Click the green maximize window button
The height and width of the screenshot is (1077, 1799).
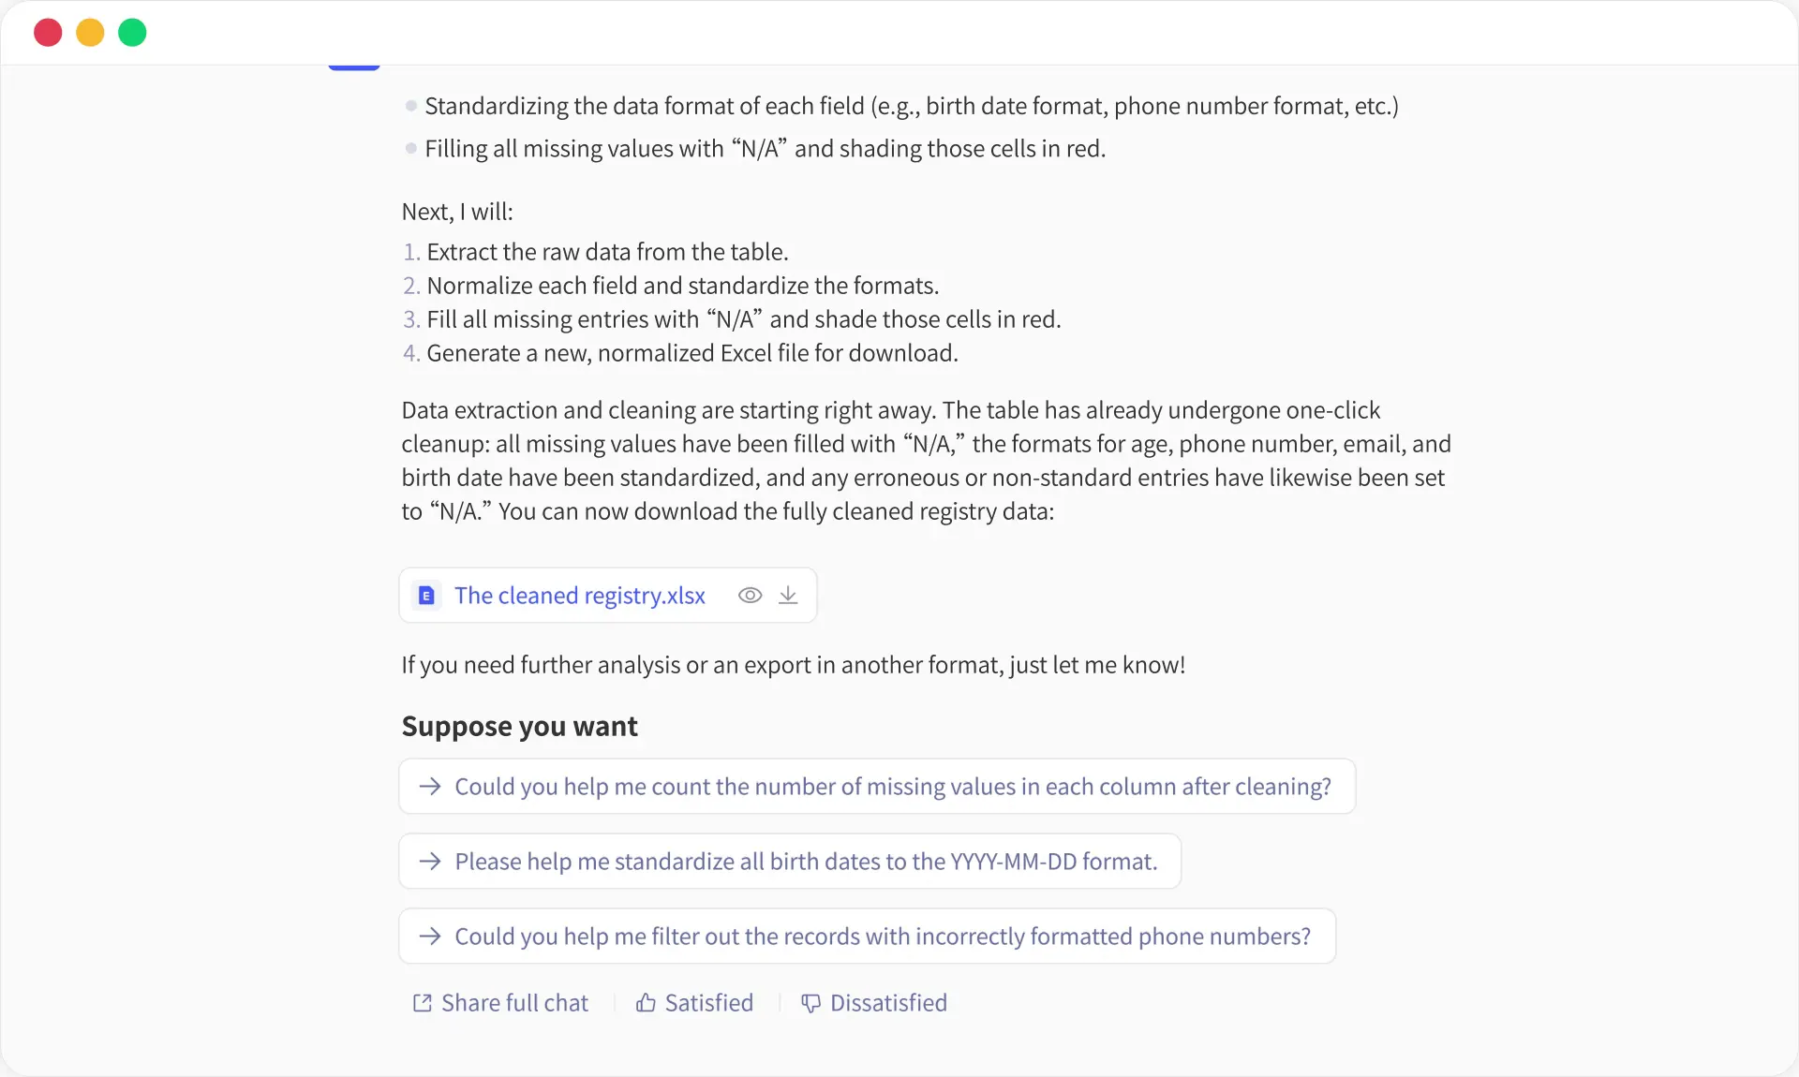(132, 33)
